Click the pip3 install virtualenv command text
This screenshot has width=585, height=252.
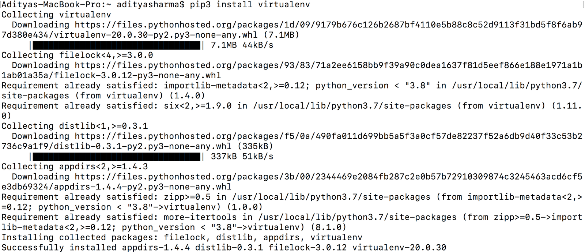[250, 5]
